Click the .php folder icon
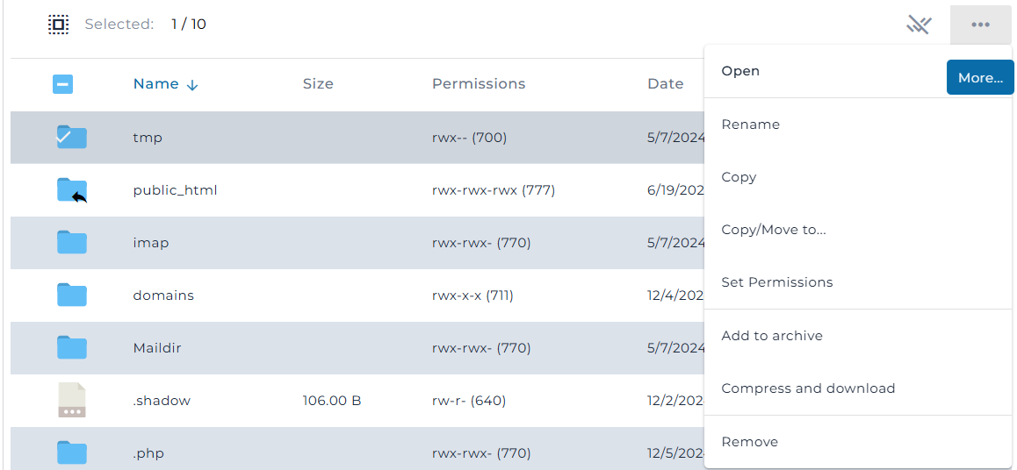The image size is (1017, 470). [x=71, y=452]
